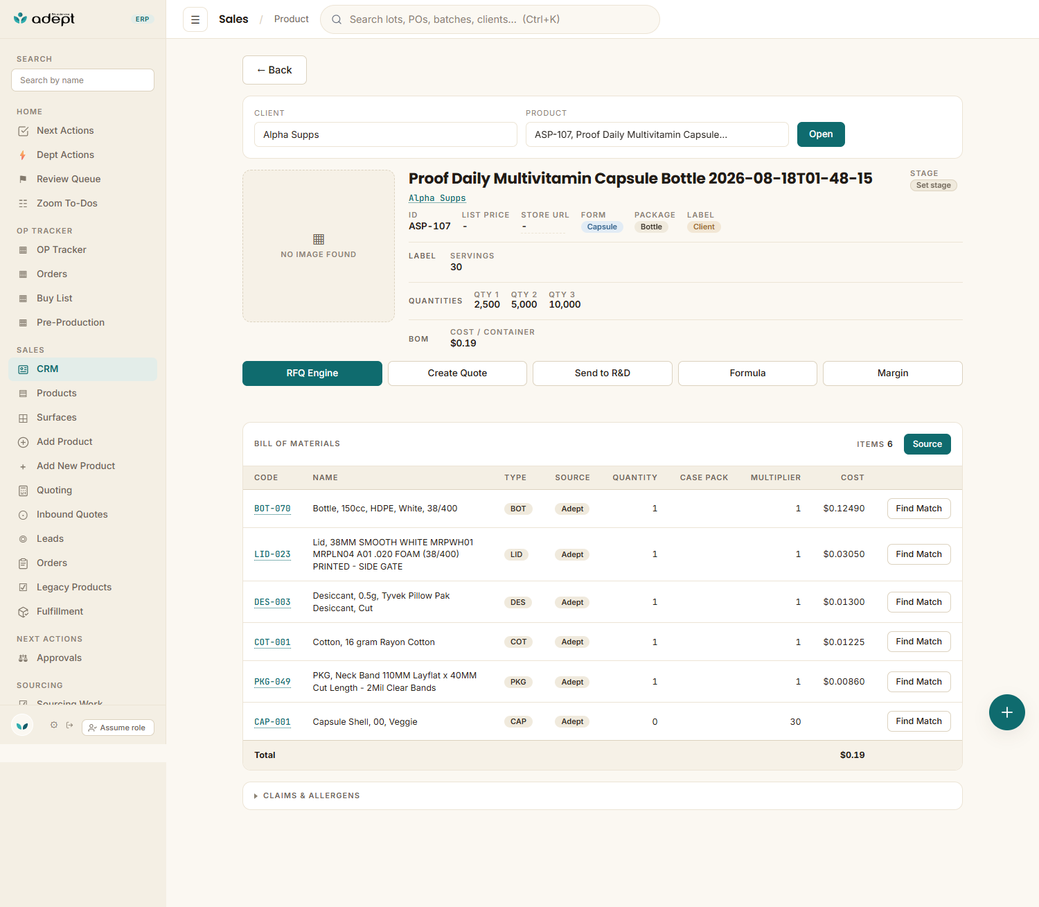Open the settings gear icon in sidebar footer
The image size is (1039, 907).
(x=54, y=725)
